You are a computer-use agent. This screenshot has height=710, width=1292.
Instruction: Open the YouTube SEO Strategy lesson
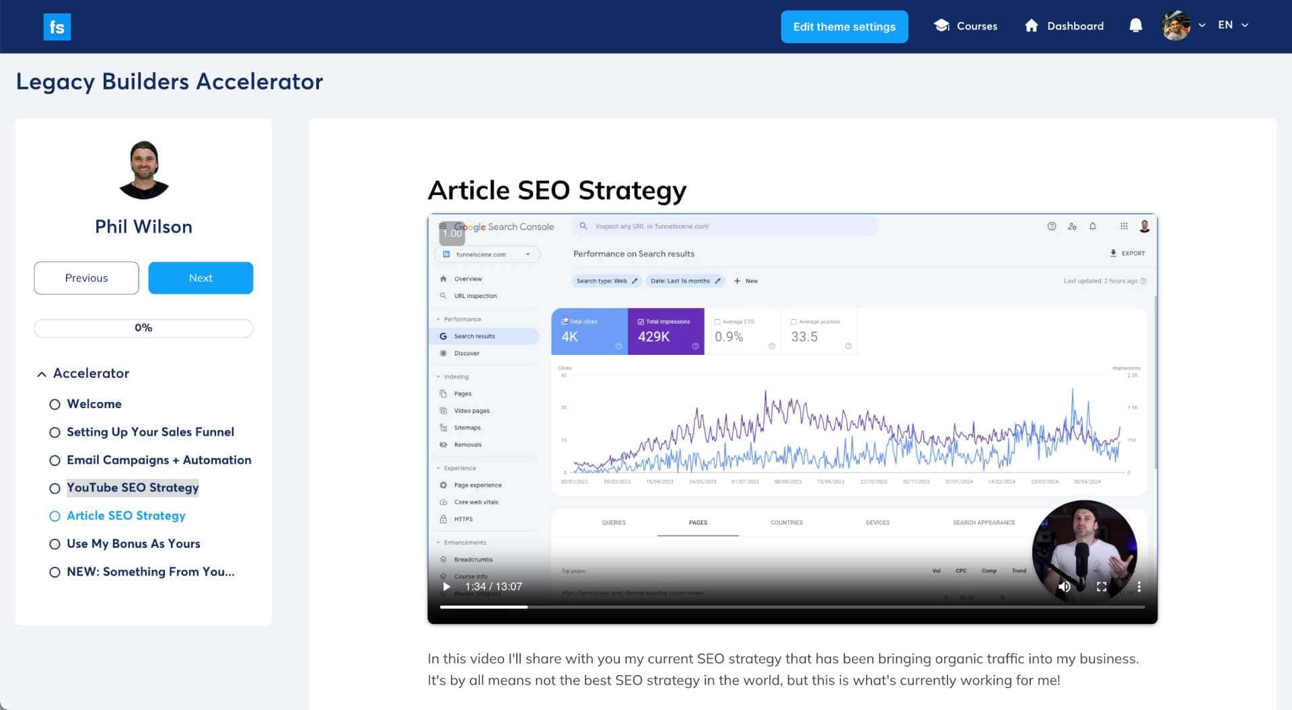point(133,488)
